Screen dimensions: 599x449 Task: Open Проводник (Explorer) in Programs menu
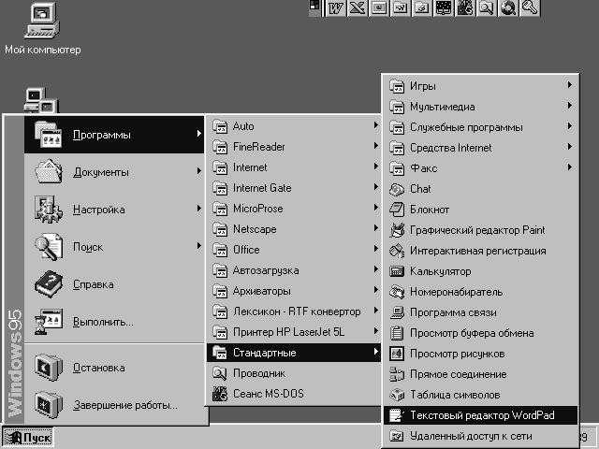click(293, 373)
